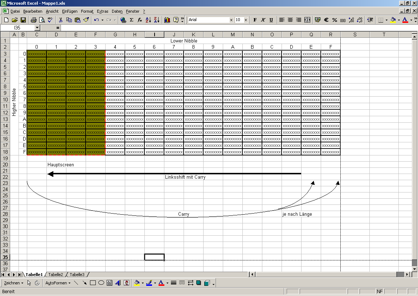
Task: Click the equals Edit Formula button
Action: pos(58,28)
